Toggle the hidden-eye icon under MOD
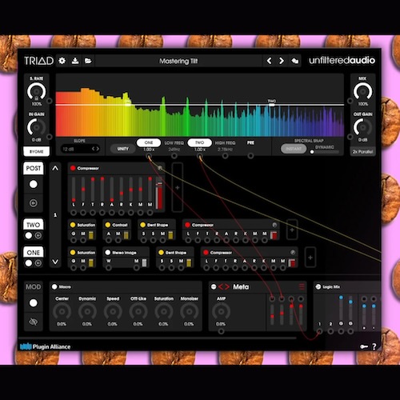Viewport: 400px width, 400px height. pos(34,322)
